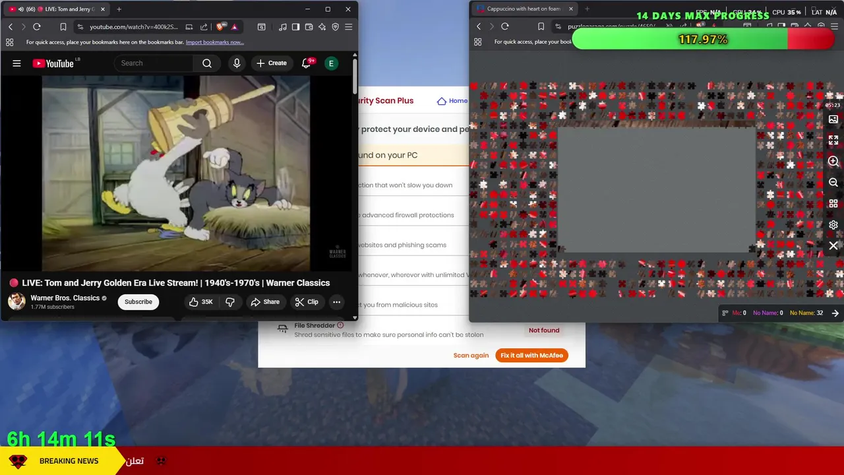
Task: Dislike the Tom and Jerry live video
Action: tap(230, 302)
